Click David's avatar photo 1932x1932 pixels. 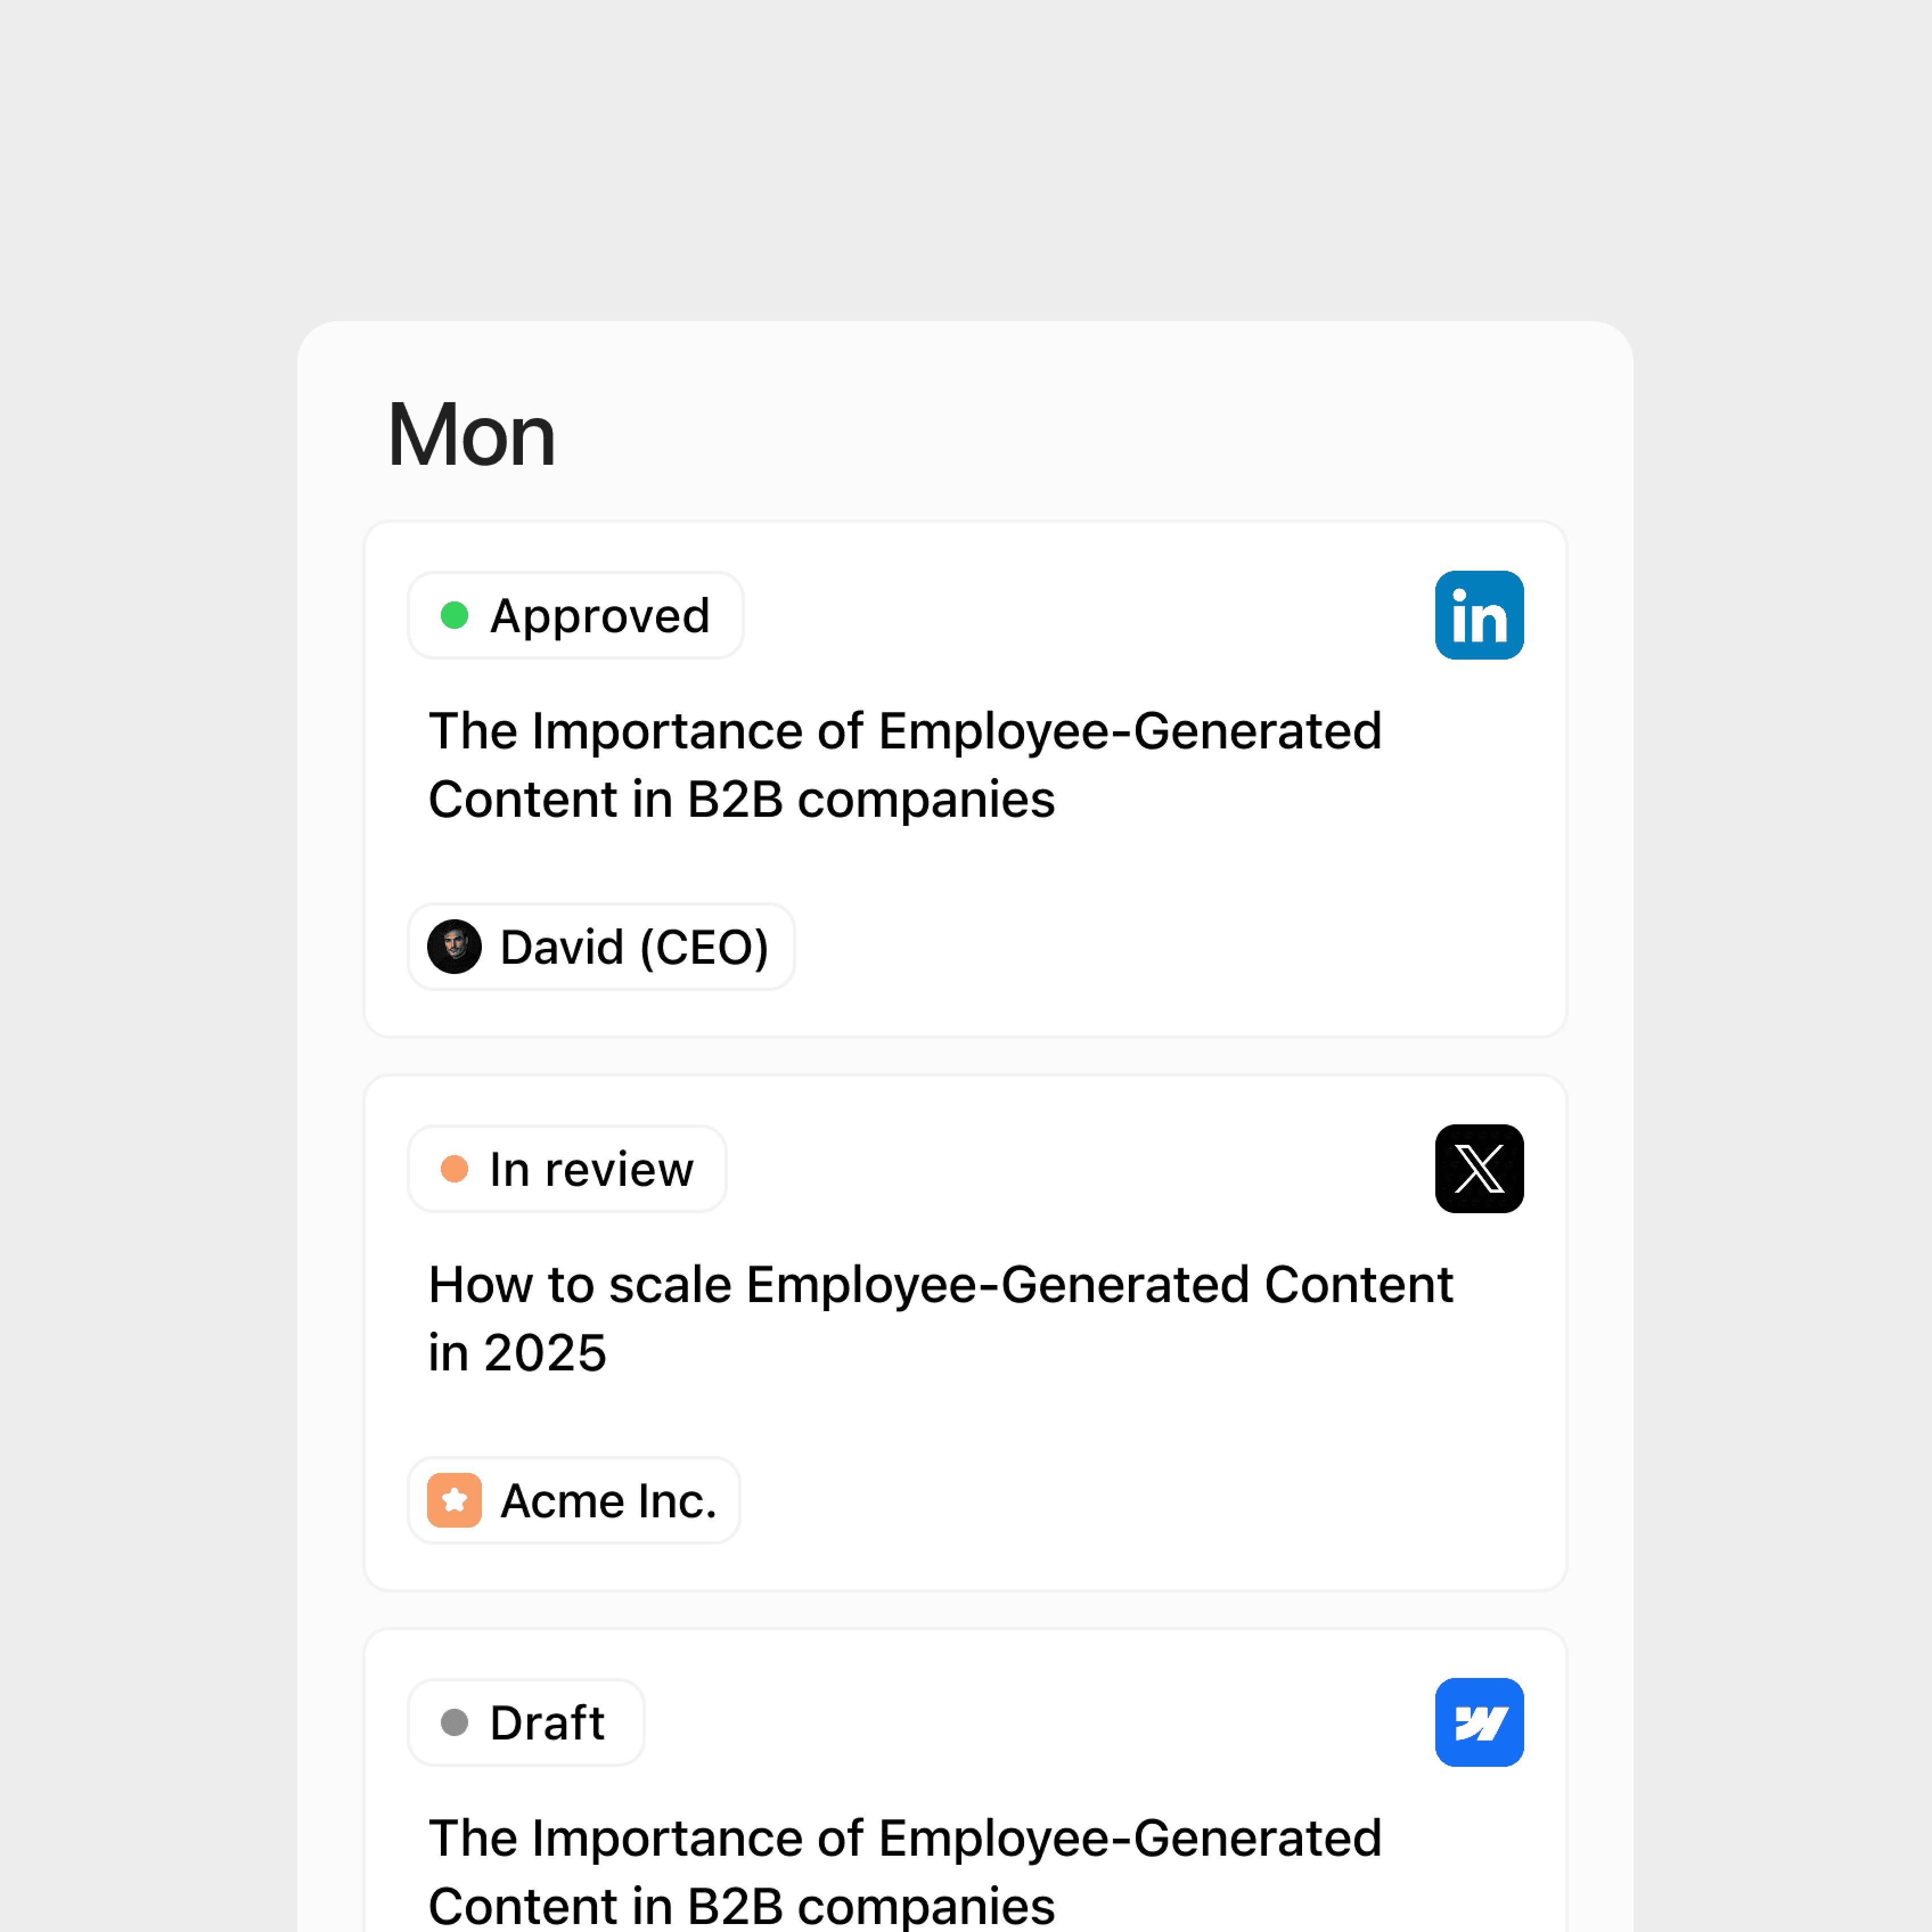(x=455, y=947)
